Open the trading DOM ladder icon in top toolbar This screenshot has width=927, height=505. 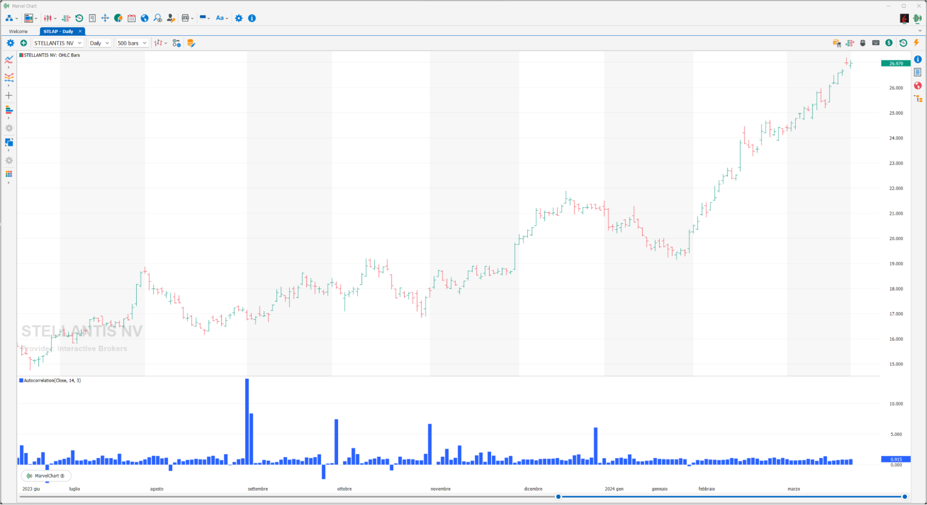(x=66, y=18)
